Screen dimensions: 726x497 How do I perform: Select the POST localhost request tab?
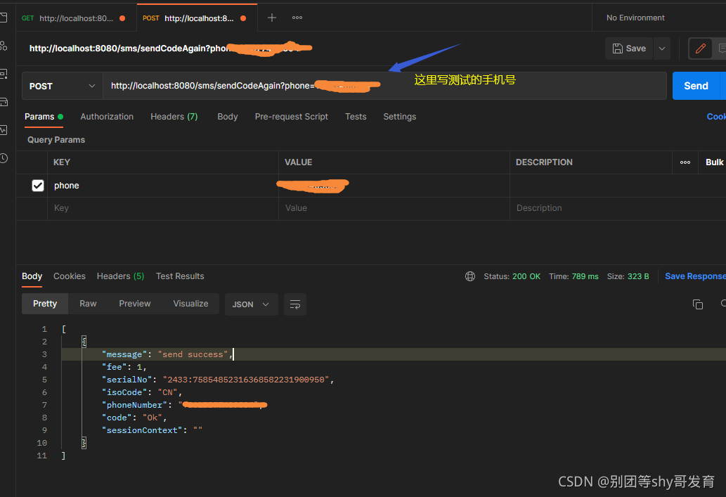197,18
